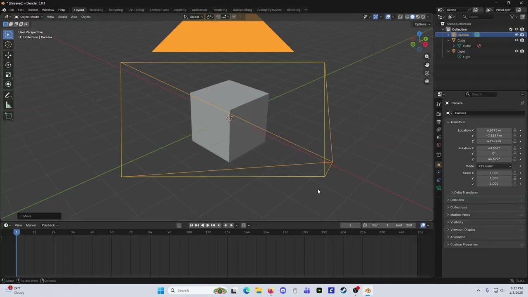The width and height of the screenshot is (528, 297).
Task: Select wireframe viewport shading
Action: (407, 17)
